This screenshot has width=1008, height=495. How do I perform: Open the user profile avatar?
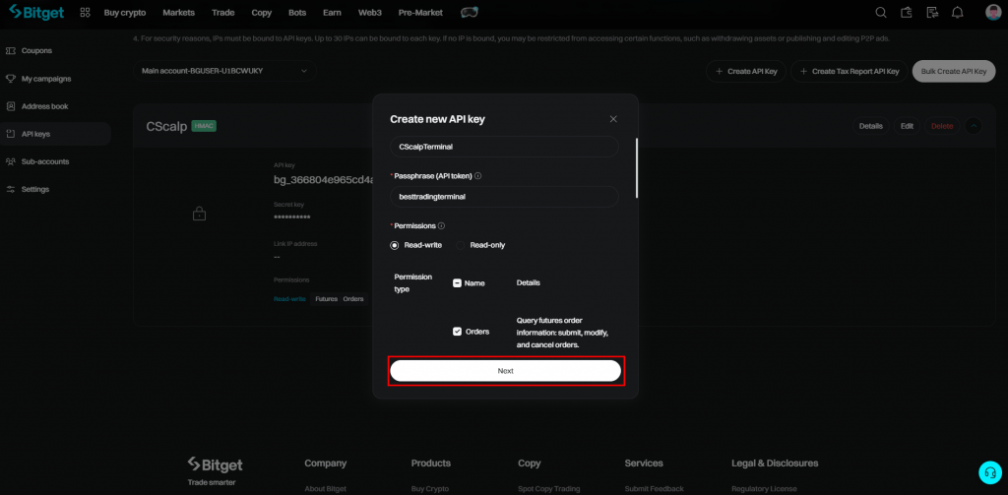pyautogui.click(x=992, y=13)
